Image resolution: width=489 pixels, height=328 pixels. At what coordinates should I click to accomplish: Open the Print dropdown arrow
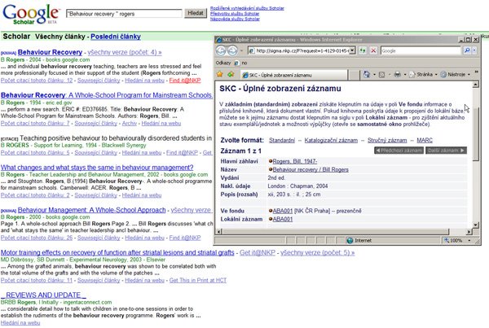point(405,75)
